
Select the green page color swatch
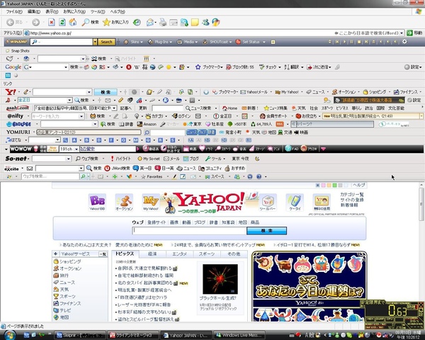click(x=335, y=186)
